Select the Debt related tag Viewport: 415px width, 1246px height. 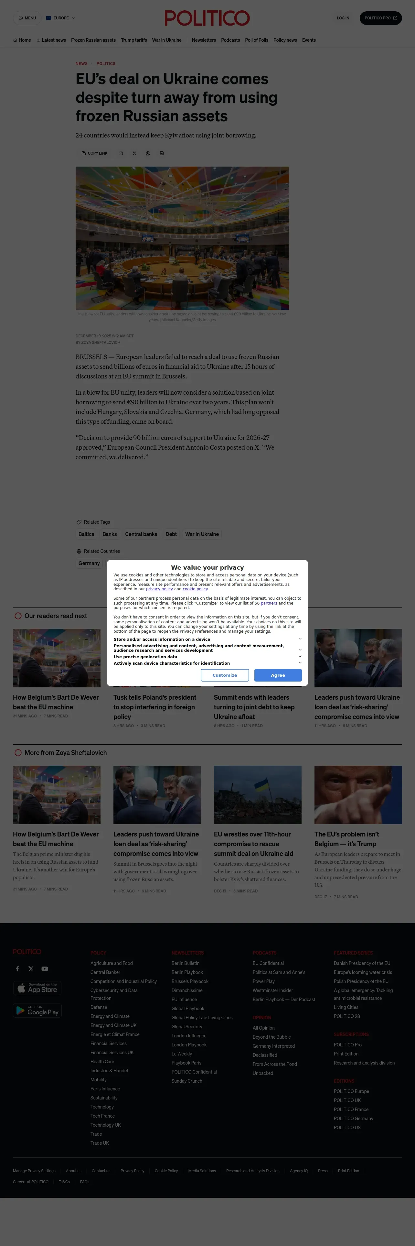point(171,534)
